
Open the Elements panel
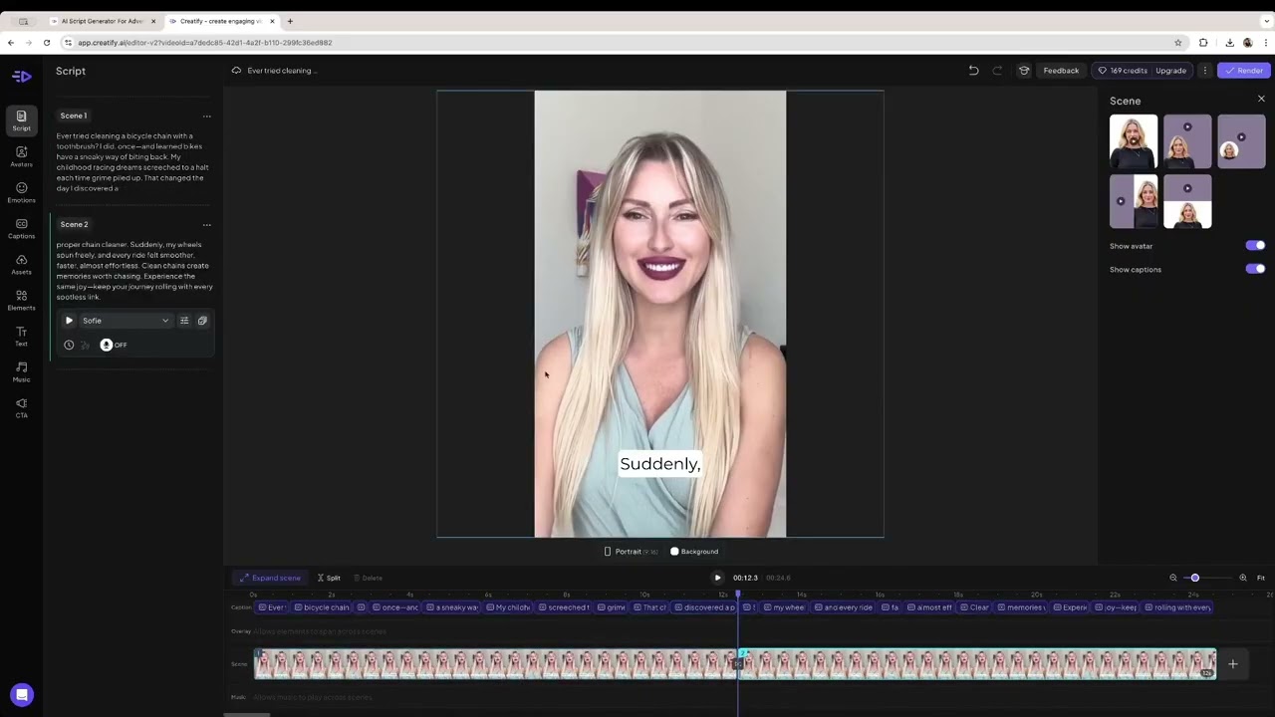[21, 300]
